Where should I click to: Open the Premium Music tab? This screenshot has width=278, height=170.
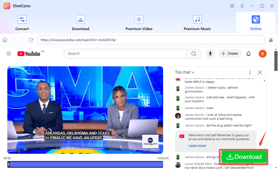[x=197, y=23]
